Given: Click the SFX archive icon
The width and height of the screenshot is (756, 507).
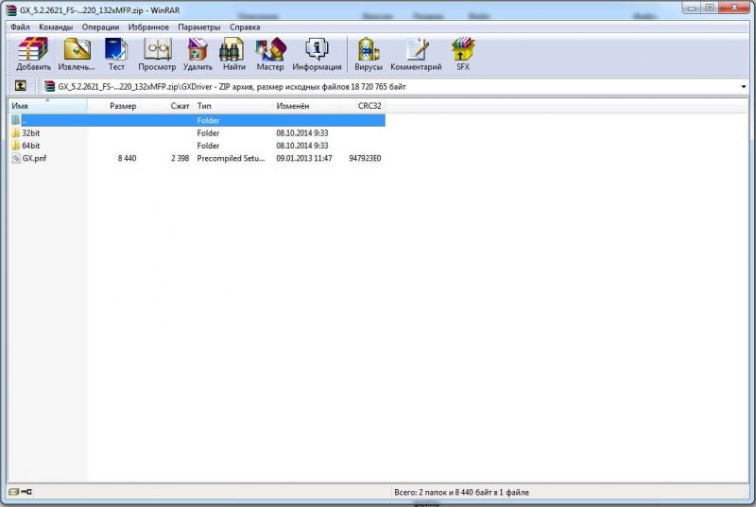Looking at the screenshot, I should [463, 54].
